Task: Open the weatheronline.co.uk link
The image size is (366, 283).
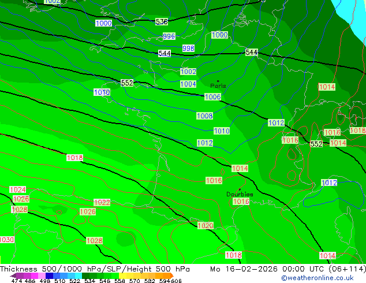Action: tap(318, 278)
